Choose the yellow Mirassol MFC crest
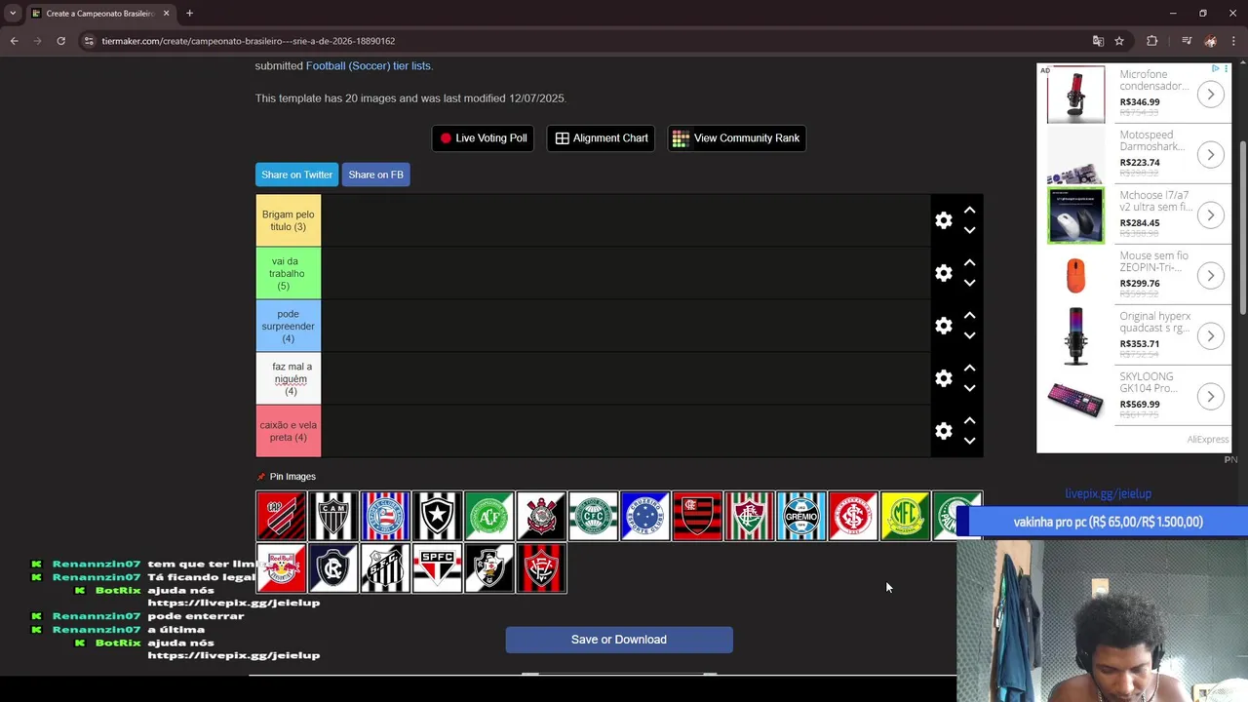1248x702 pixels. click(905, 516)
